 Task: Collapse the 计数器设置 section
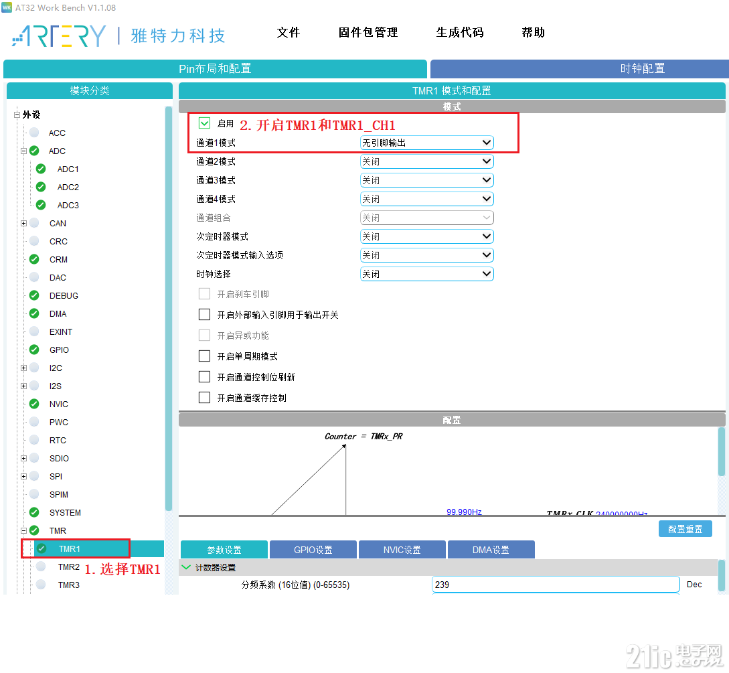click(x=186, y=567)
